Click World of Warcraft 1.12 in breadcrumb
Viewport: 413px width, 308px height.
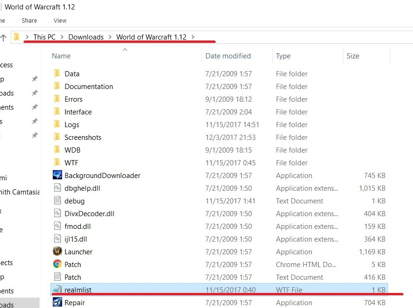151,37
